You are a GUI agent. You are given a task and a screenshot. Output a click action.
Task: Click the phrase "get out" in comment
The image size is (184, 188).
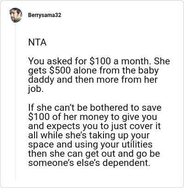click(101, 154)
